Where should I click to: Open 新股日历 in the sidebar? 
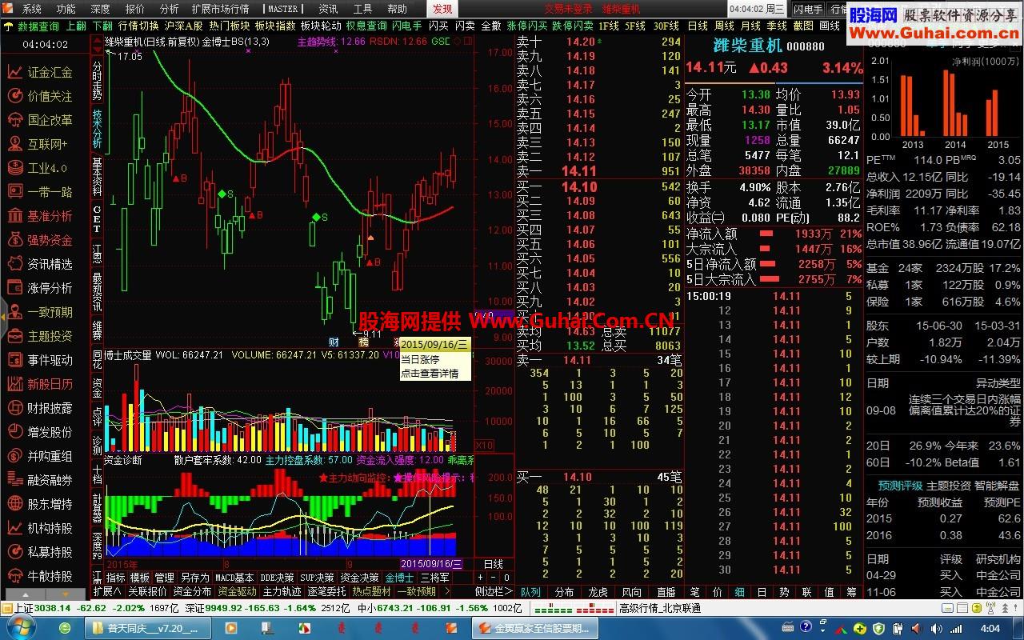(42, 384)
